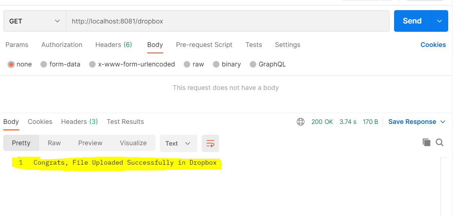Select the raw body radio button
The width and height of the screenshot is (463, 216).
pos(187,64)
